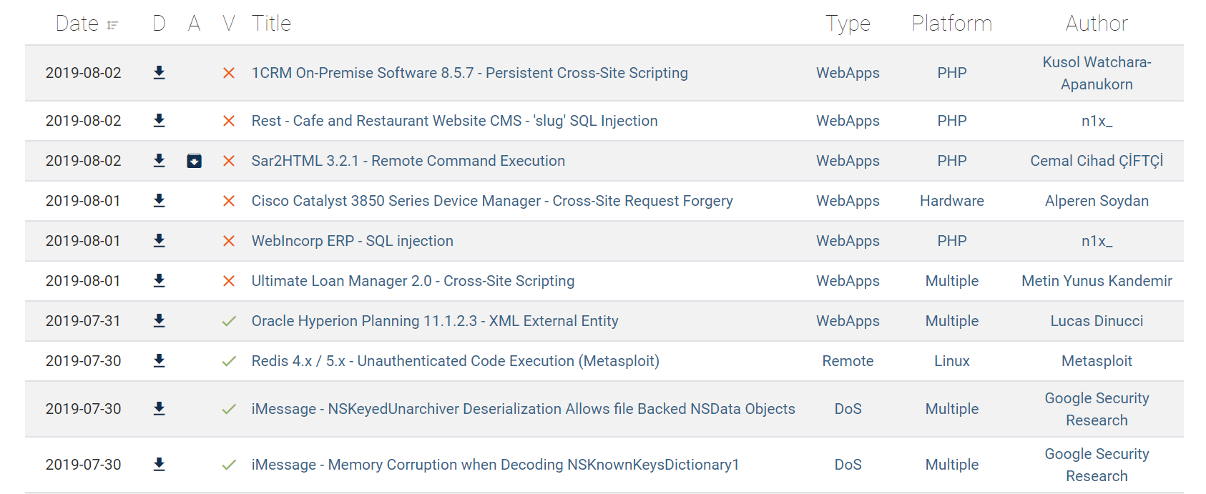Open the Redis Unauthenticated Code Execution exploit
The height and width of the screenshot is (494, 1206).
pyautogui.click(x=456, y=361)
